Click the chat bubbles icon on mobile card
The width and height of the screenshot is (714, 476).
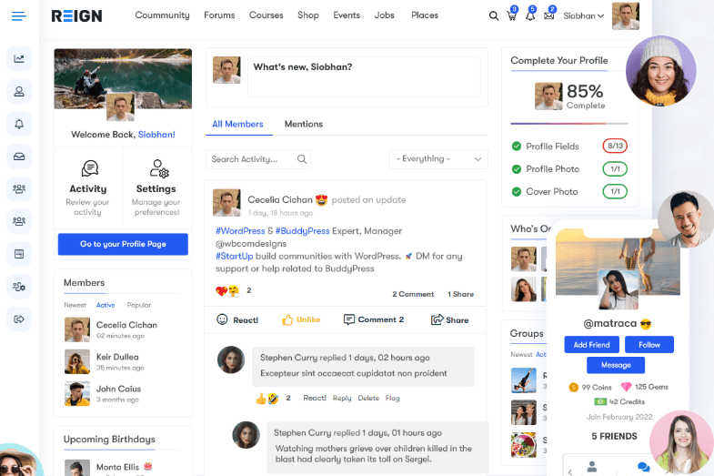(643, 467)
